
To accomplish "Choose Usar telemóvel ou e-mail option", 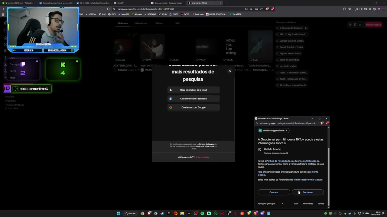I will [193, 90].
